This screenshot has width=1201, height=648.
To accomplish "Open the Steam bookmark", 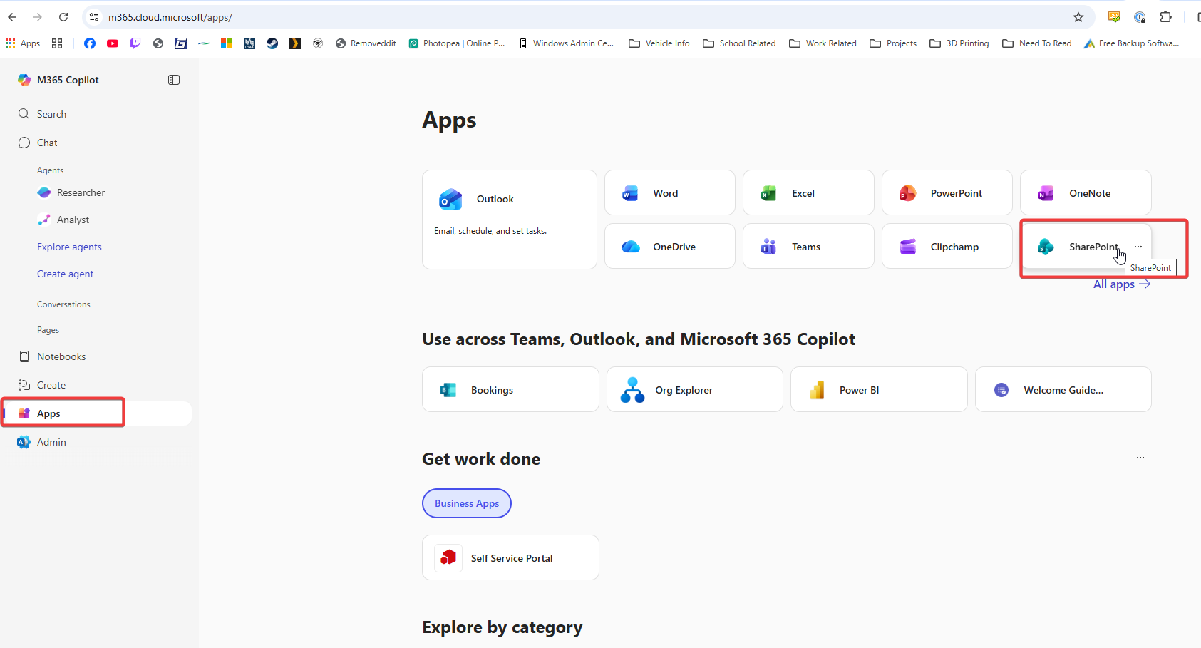I will pos(272,43).
